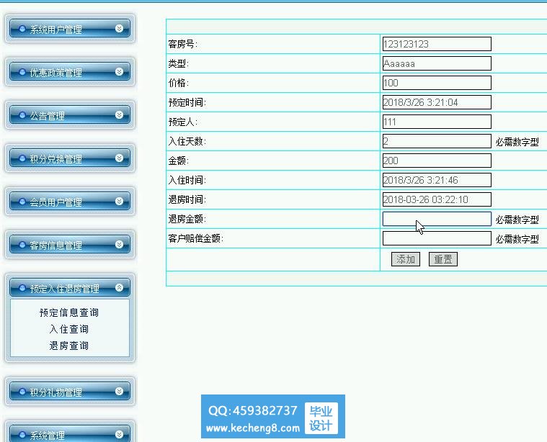Viewport: 547px width, 442px height.
Task: Click the blue bullet icon of 预定入住退房管理
Action: (22, 288)
